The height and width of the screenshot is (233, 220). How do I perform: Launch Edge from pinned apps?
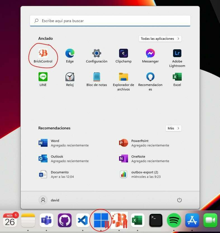click(x=70, y=56)
